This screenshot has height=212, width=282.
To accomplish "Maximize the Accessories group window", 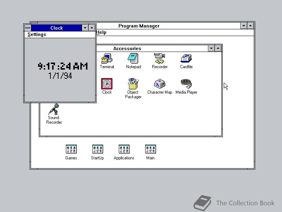I will (x=218, y=48).
